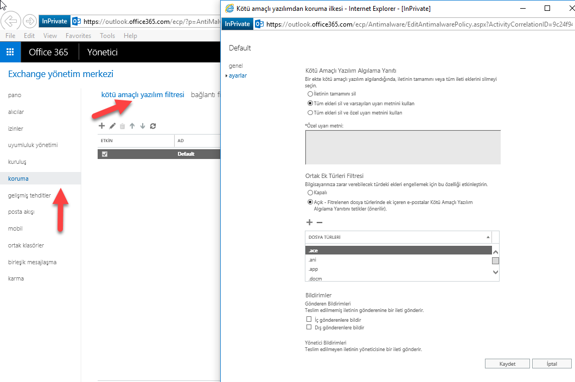This screenshot has width=575, height=382.
Task: Open 'posta akışı' navigation item
Action: point(21,212)
